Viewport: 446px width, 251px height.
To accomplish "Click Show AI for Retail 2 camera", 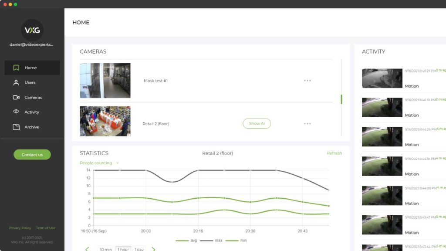I will pyautogui.click(x=257, y=124).
